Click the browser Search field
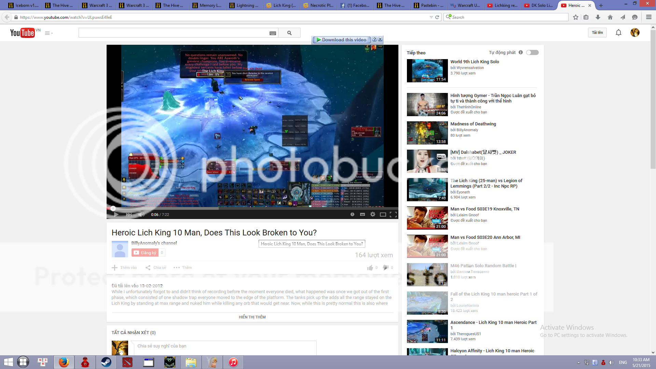Image resolution: width=656 pixels, height=369 pixels. (x=506, y=17)
